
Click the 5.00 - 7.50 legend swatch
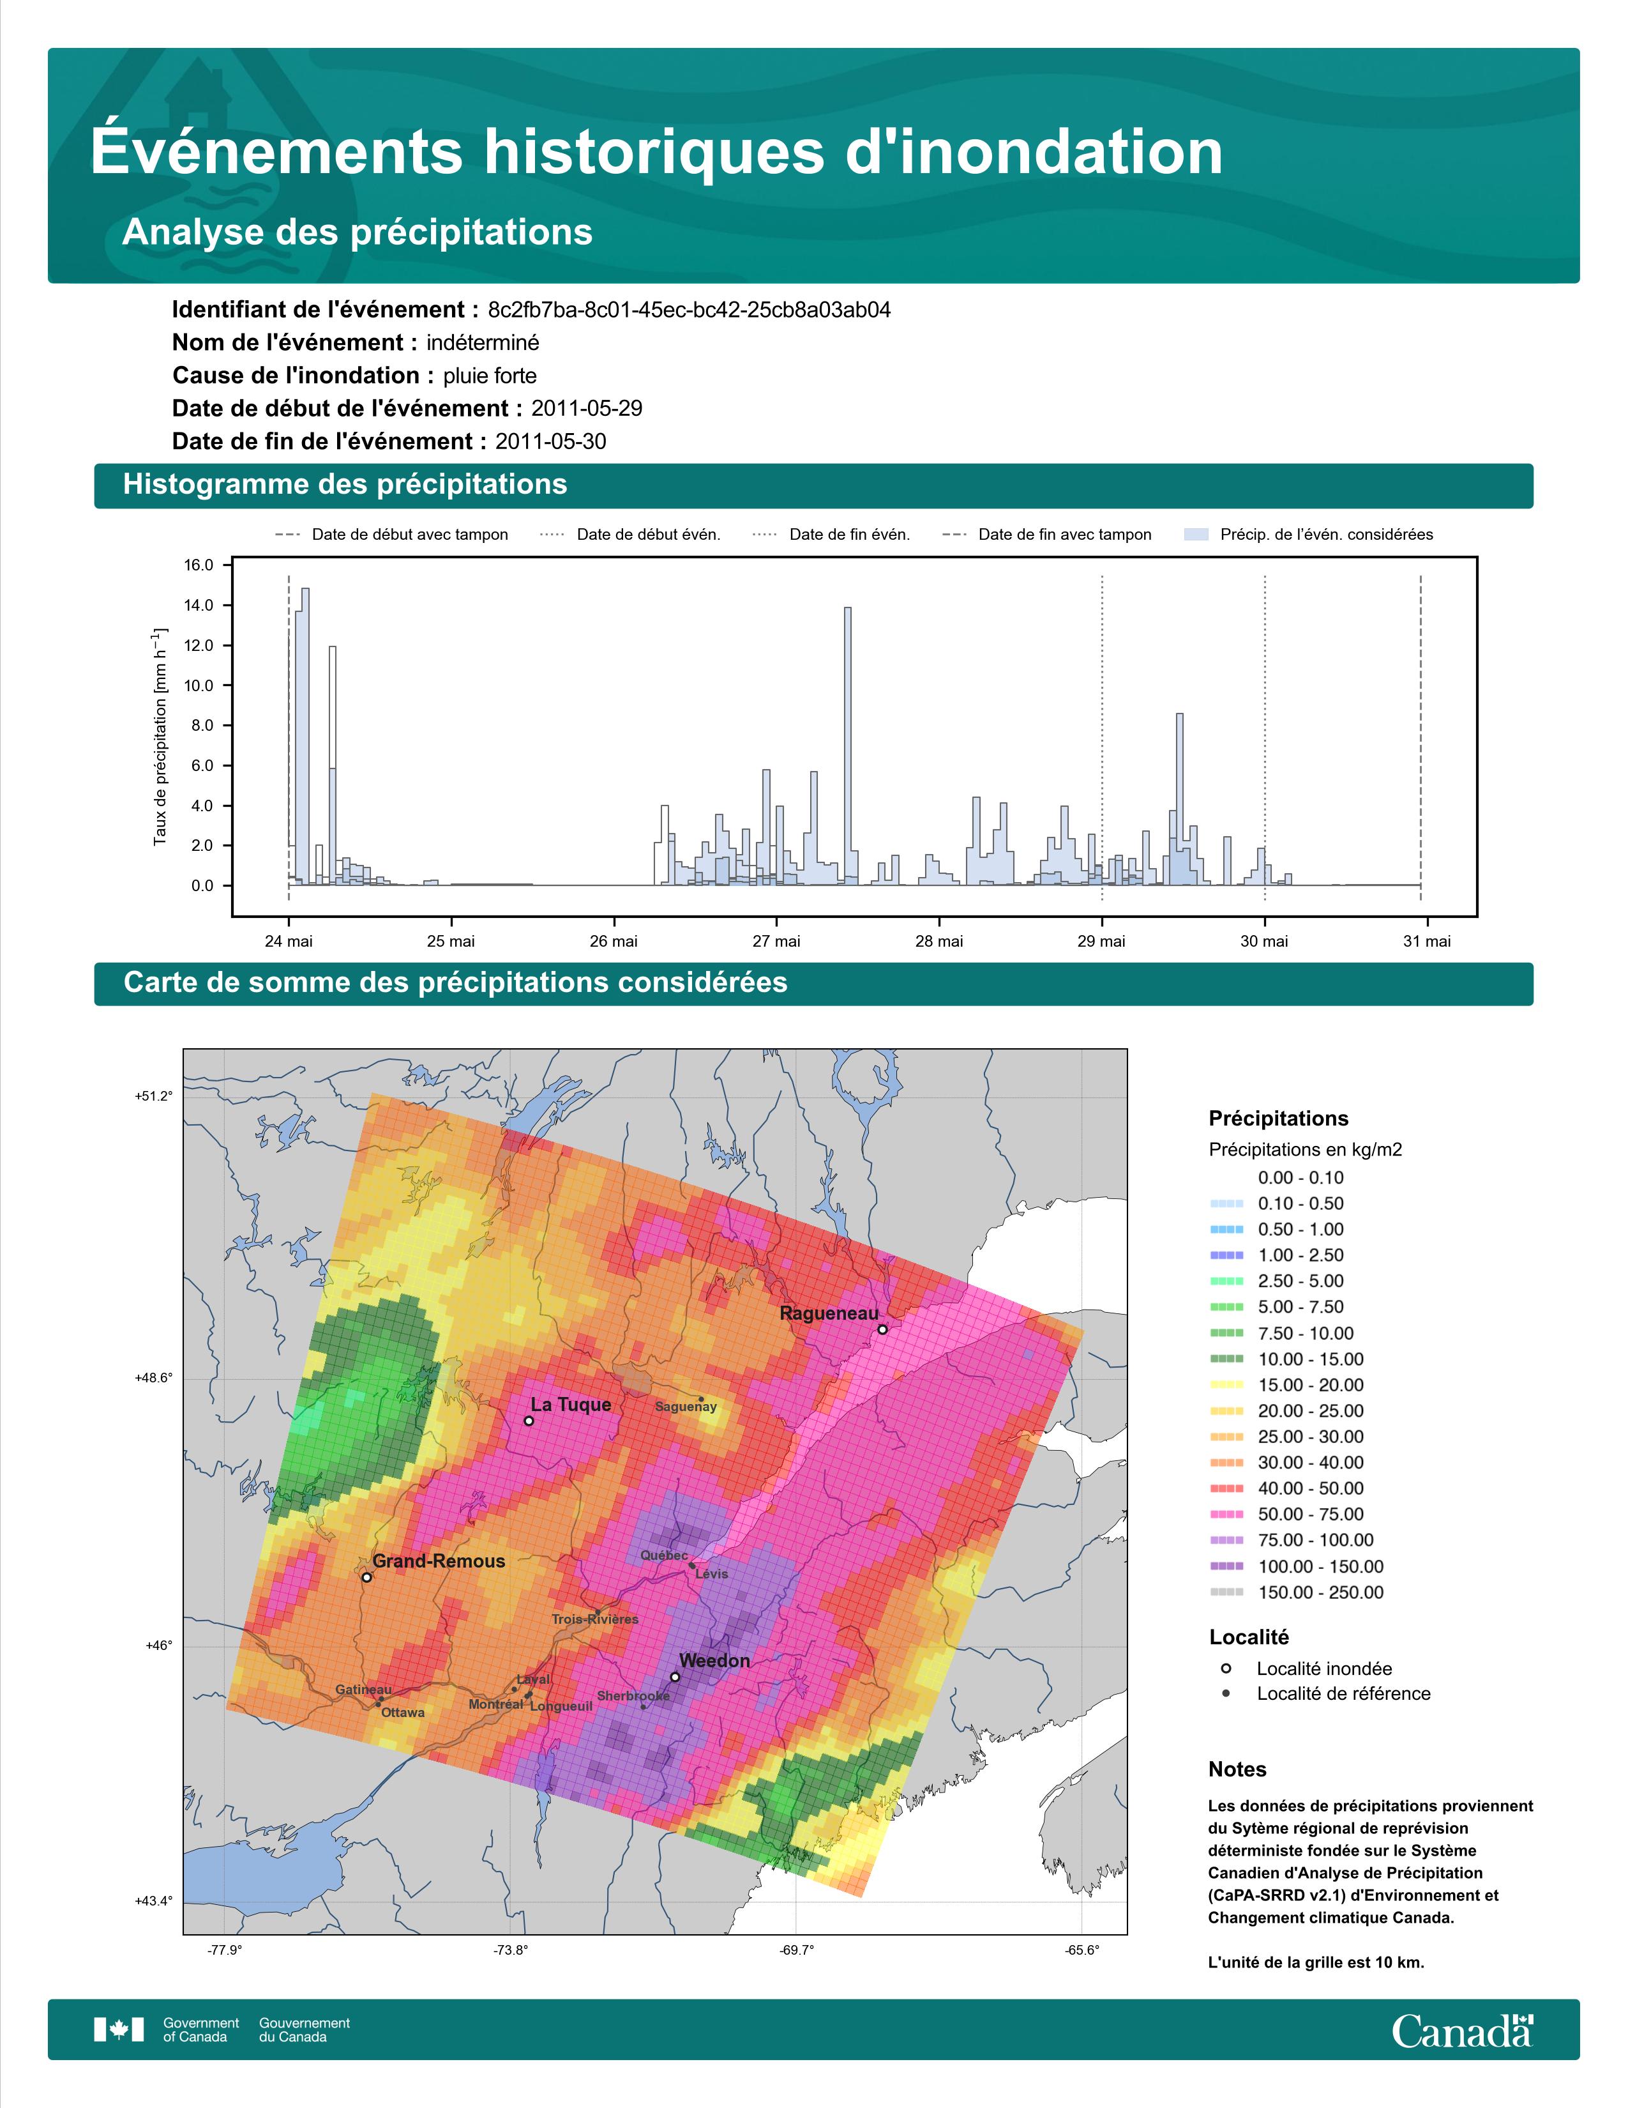point(1226,1307)
